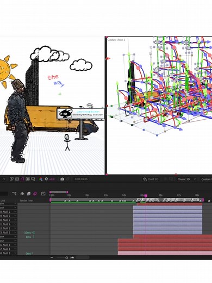Select the billboard sign with cat
Screen dimensions: 212x283
point(80,114)
